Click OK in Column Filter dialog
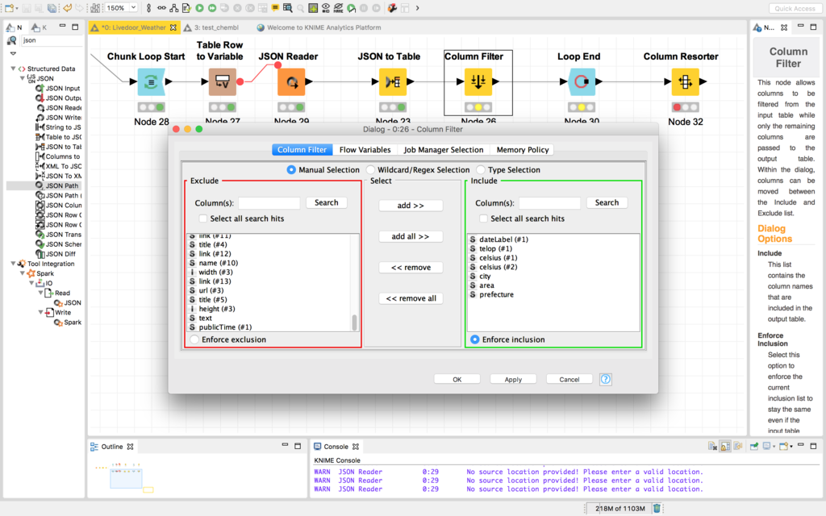This screenshot has height=516, width=826. pyautogui.click(x=457, y=379)
